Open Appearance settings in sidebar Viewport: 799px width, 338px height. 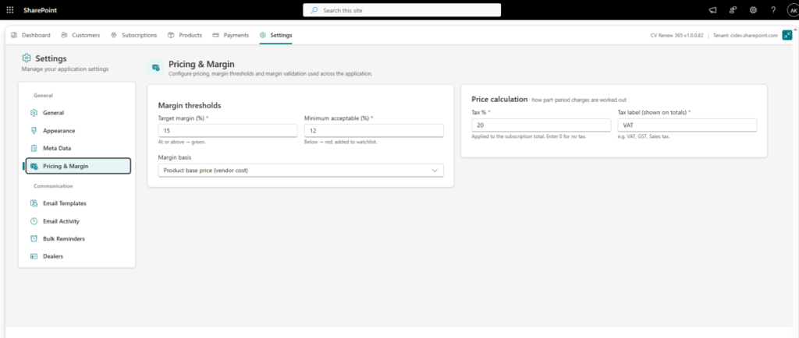tap(77, 131)
